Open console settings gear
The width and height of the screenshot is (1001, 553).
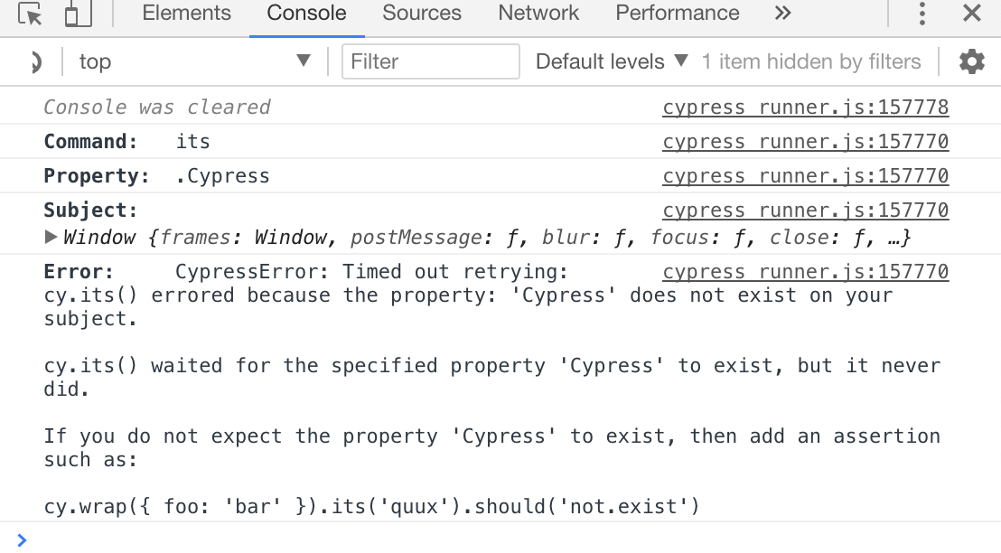click(971, 62)
